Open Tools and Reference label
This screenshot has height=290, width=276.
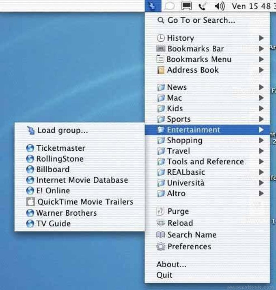(205, 162)
